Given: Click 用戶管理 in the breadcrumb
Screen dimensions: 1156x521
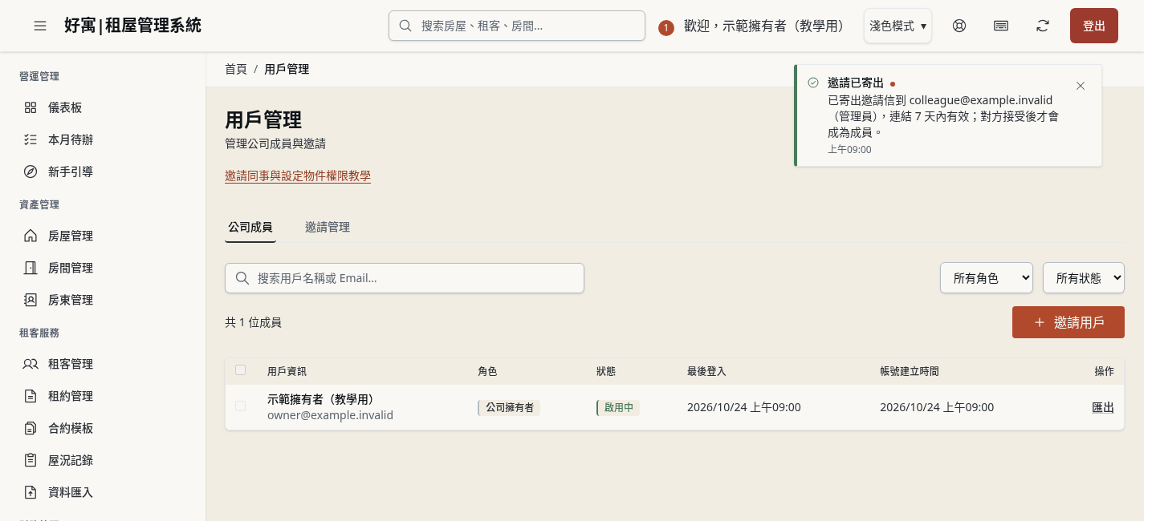Looking at the screenshot, I should click(x=287, y=69).
